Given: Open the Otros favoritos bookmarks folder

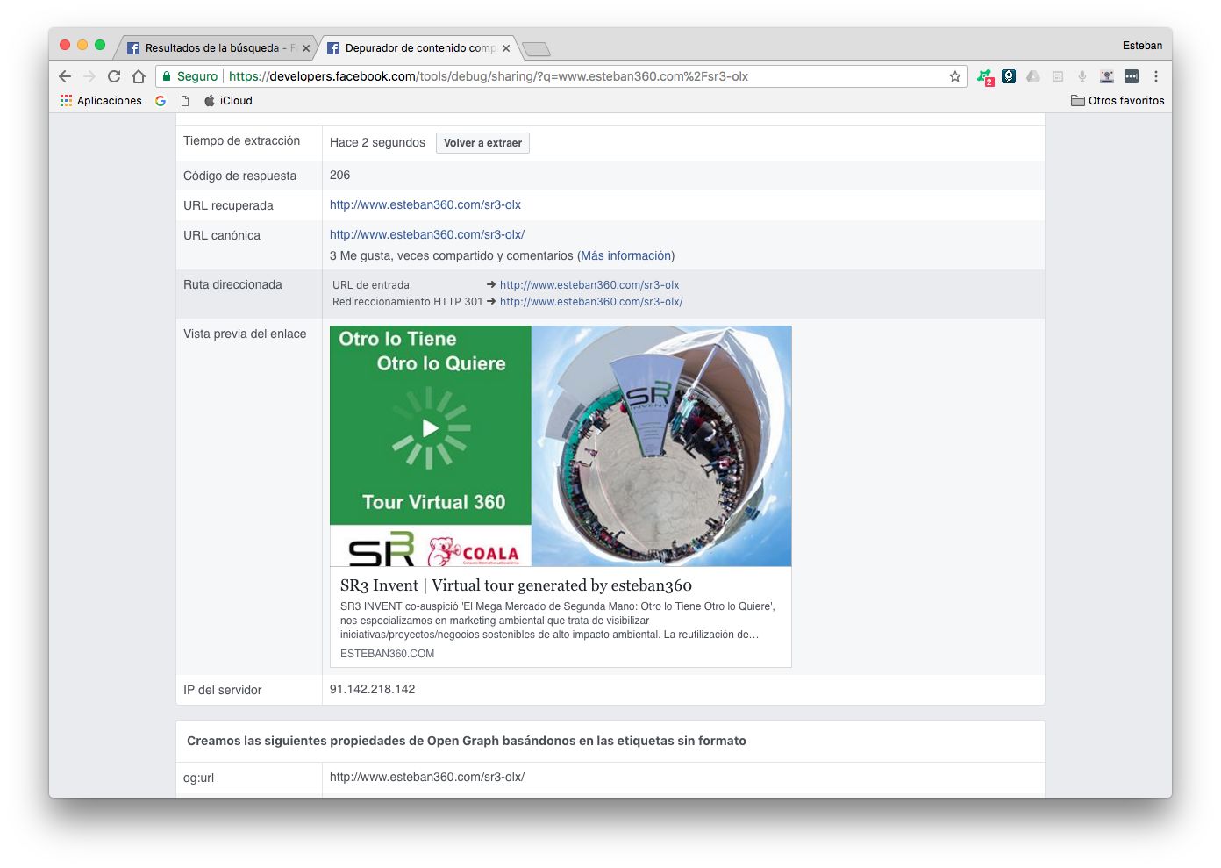Looking at the screenshot, I should [x=1117, y=101].
